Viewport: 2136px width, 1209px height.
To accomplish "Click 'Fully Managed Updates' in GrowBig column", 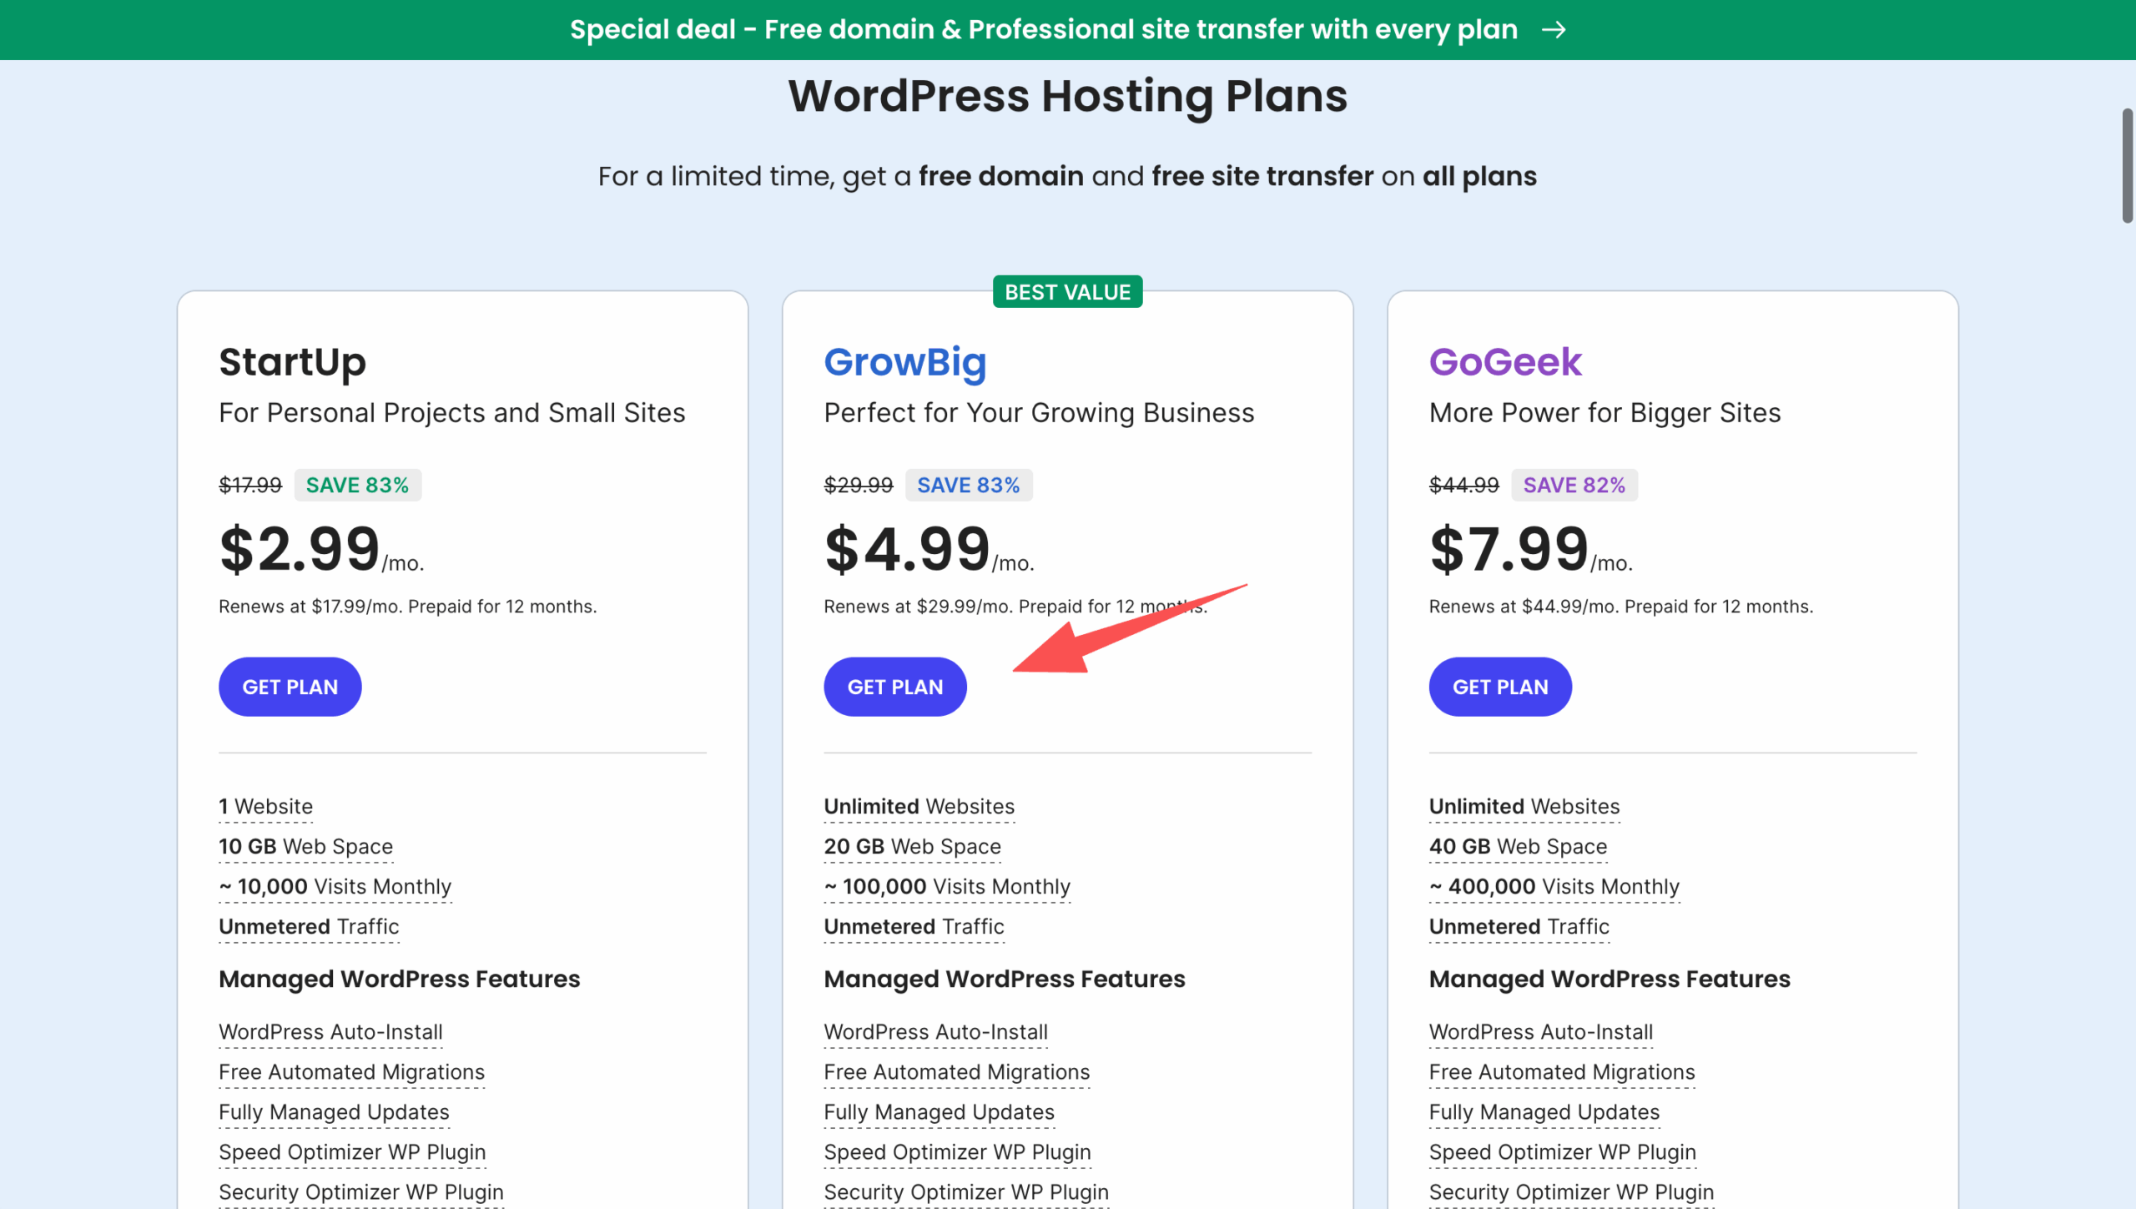I will 939,1111.
